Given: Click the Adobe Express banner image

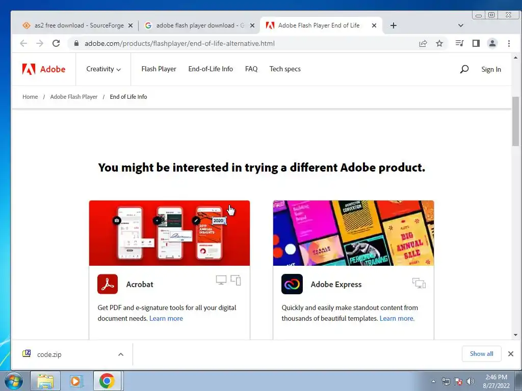Looking at the screenshot, I should pos(354,233).
